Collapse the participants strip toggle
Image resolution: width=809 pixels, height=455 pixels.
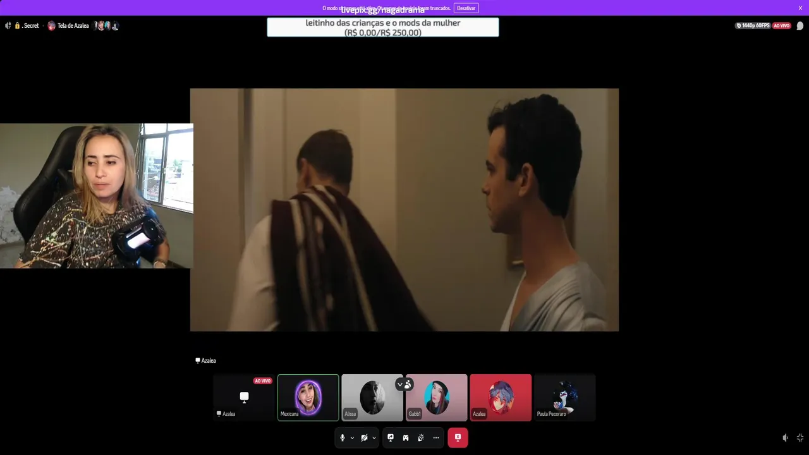tap(404, 384)
